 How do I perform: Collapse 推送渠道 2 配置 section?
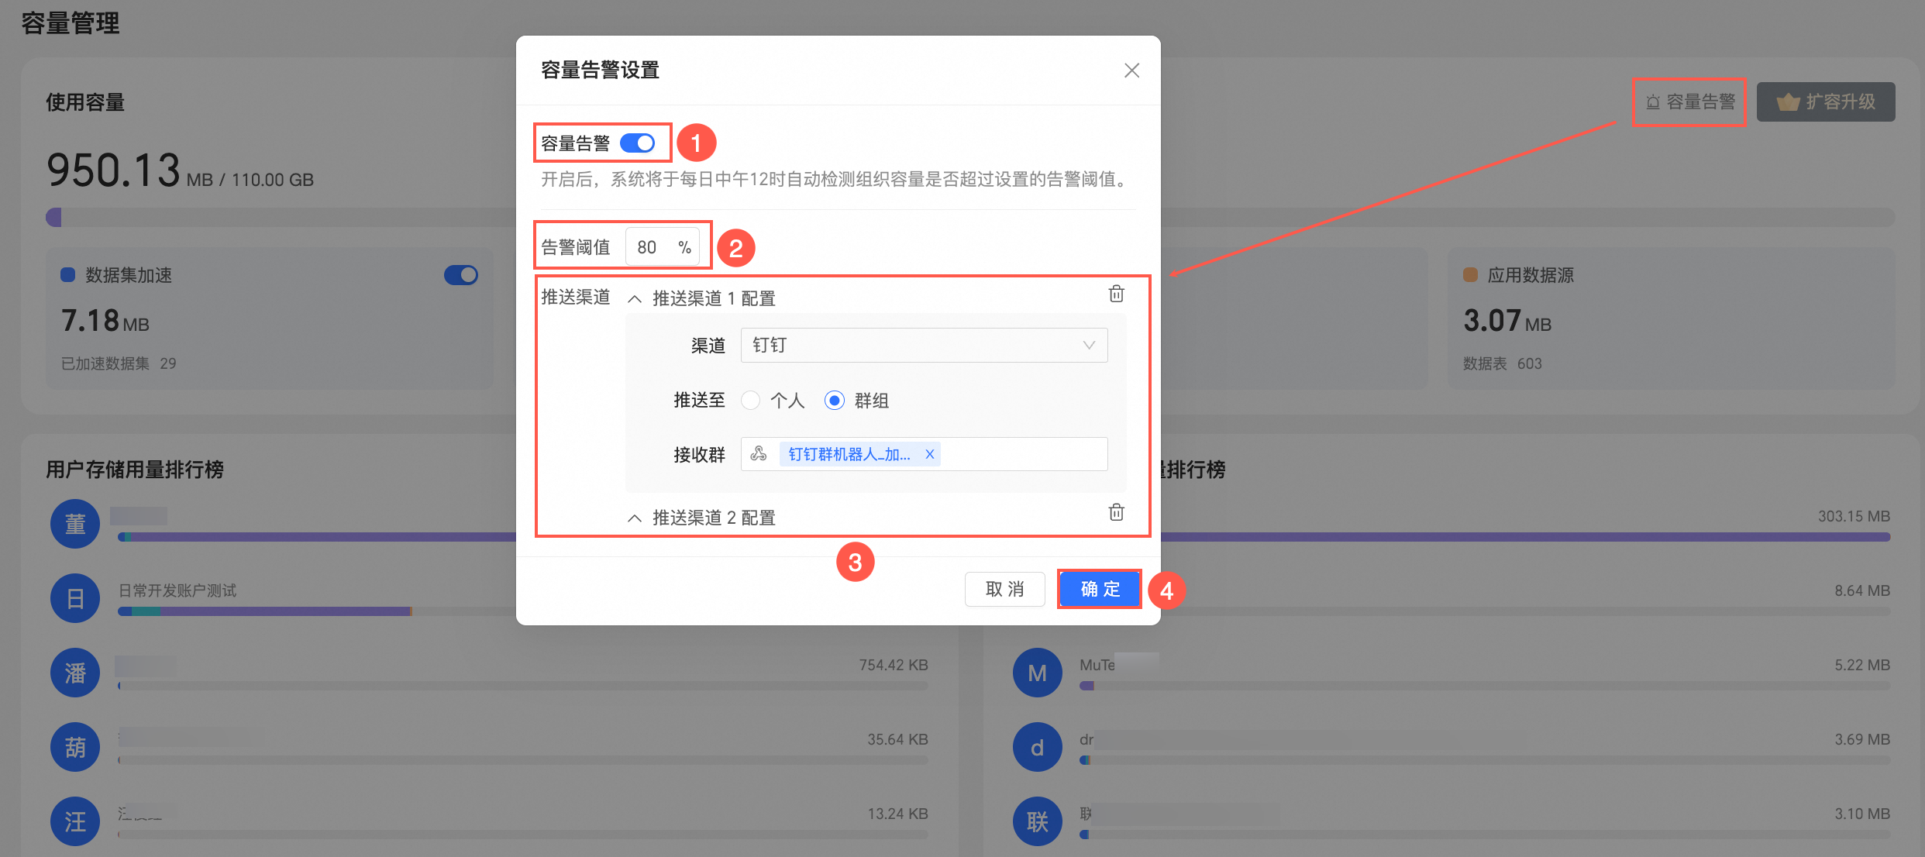(635, 518)
